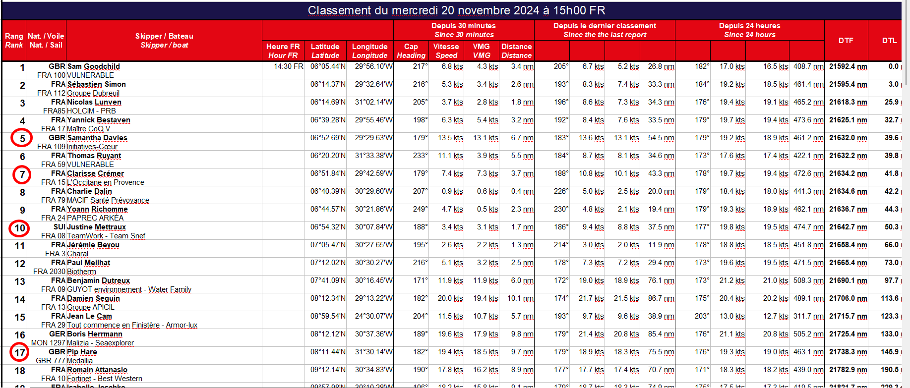Select Sam Goodchild's DTF value 21592.4 nm
The height and width of the screenshot is (388, 910).
pos(848,66)
